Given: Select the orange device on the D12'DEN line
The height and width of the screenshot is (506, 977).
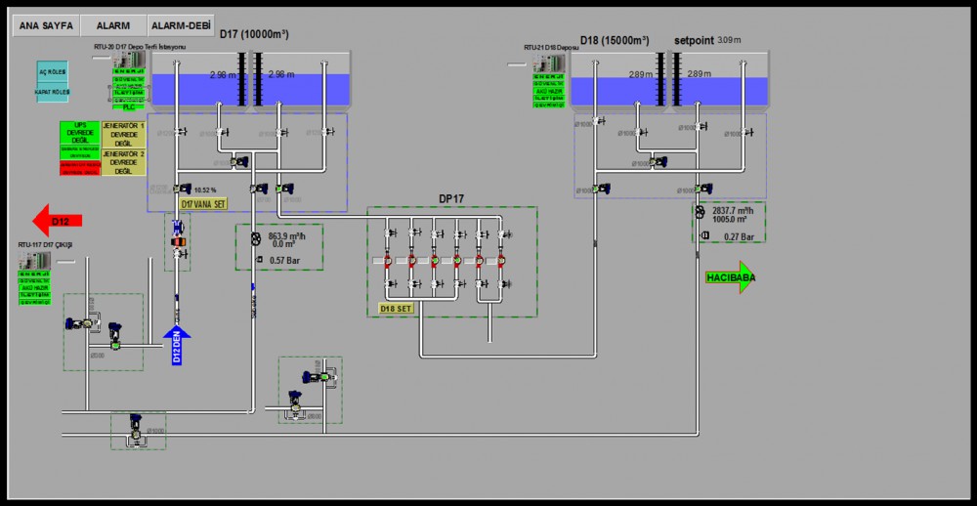Looking at the screenshot, I should click(179, 242).
